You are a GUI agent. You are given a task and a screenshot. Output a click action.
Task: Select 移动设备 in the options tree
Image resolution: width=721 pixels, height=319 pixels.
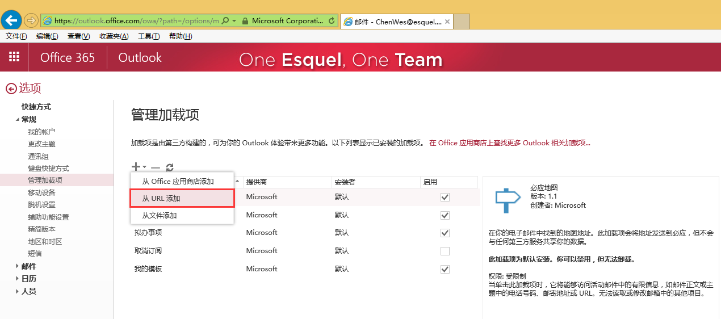click(41, 193)
